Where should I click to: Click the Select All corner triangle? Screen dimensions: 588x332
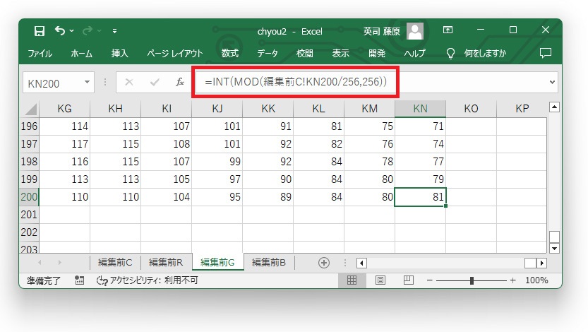click(30, 109)
